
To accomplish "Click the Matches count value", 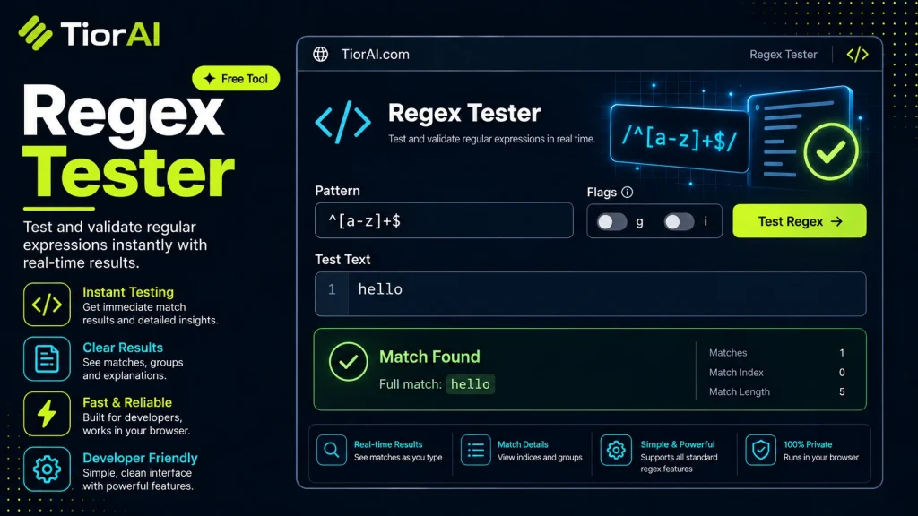I will [x=842, y=353].
